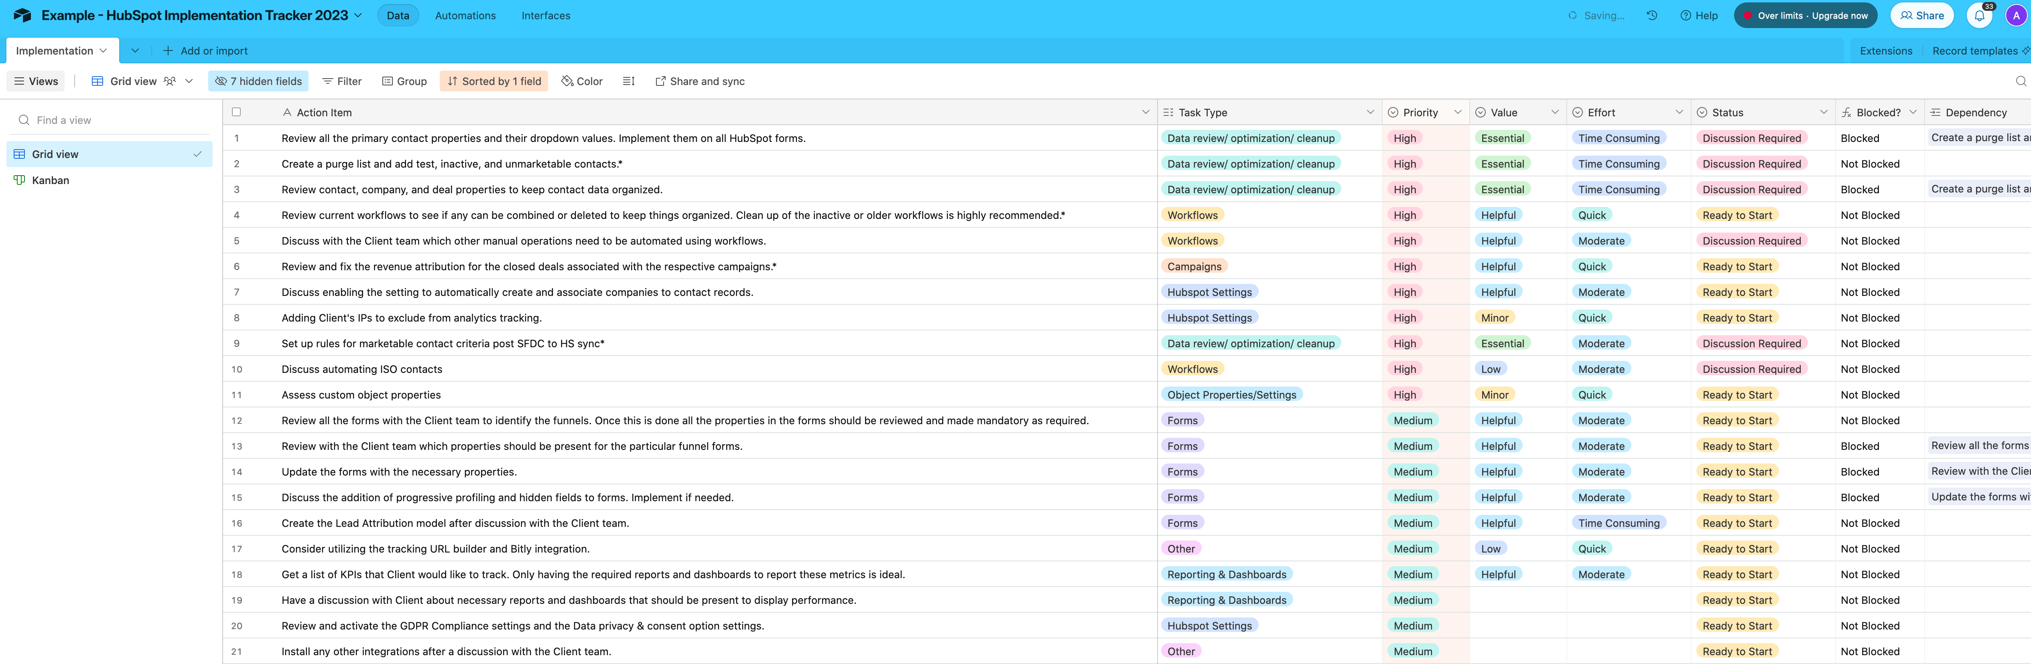This screenshot has width=2031, height=664.
Task: Tick the select-all records checkbox
Action: 237,113
